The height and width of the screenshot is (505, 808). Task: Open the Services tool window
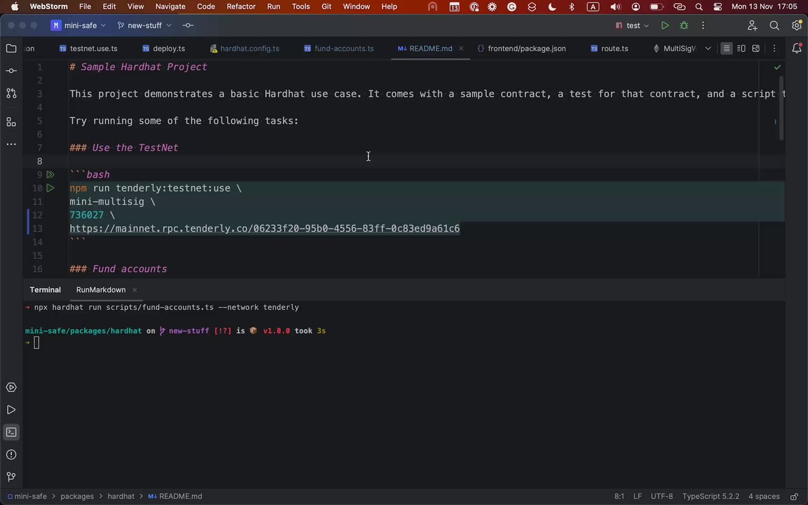click(x=11, y=388)
